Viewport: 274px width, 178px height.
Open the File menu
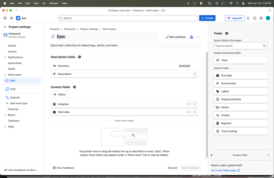pyautogui.click(x=20, y=3)
